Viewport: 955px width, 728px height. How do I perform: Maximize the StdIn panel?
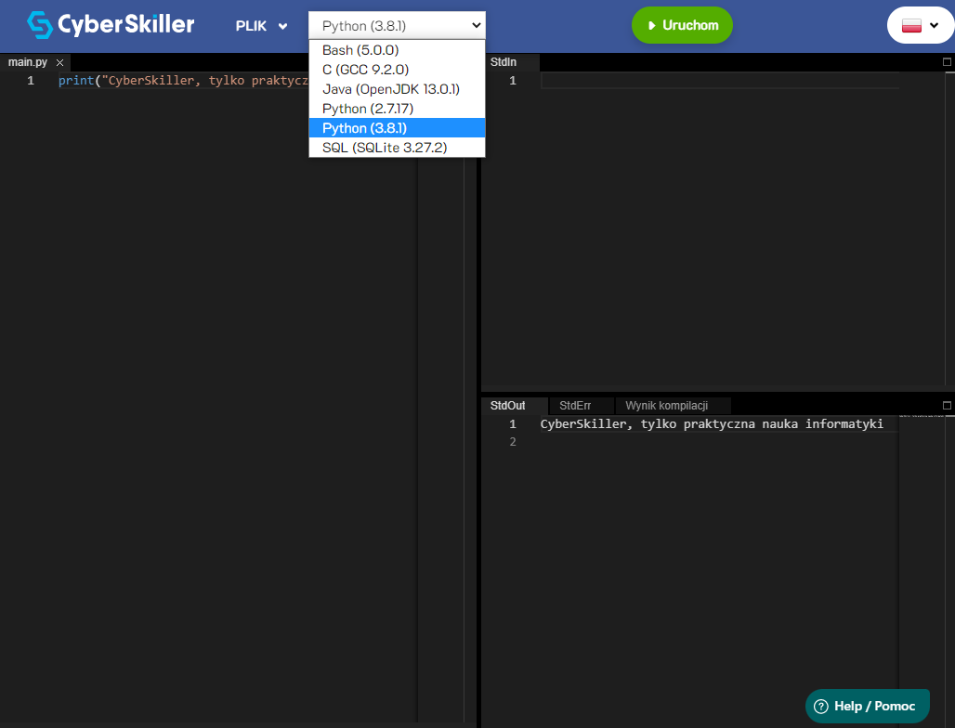[x=947, y=62]
